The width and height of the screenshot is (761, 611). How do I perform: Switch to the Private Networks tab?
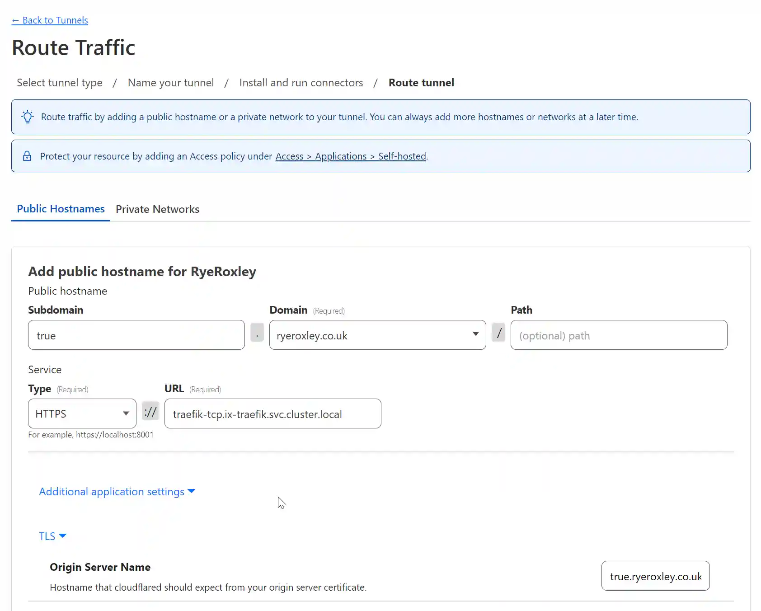pyautogui.click(x=157, y=209)
